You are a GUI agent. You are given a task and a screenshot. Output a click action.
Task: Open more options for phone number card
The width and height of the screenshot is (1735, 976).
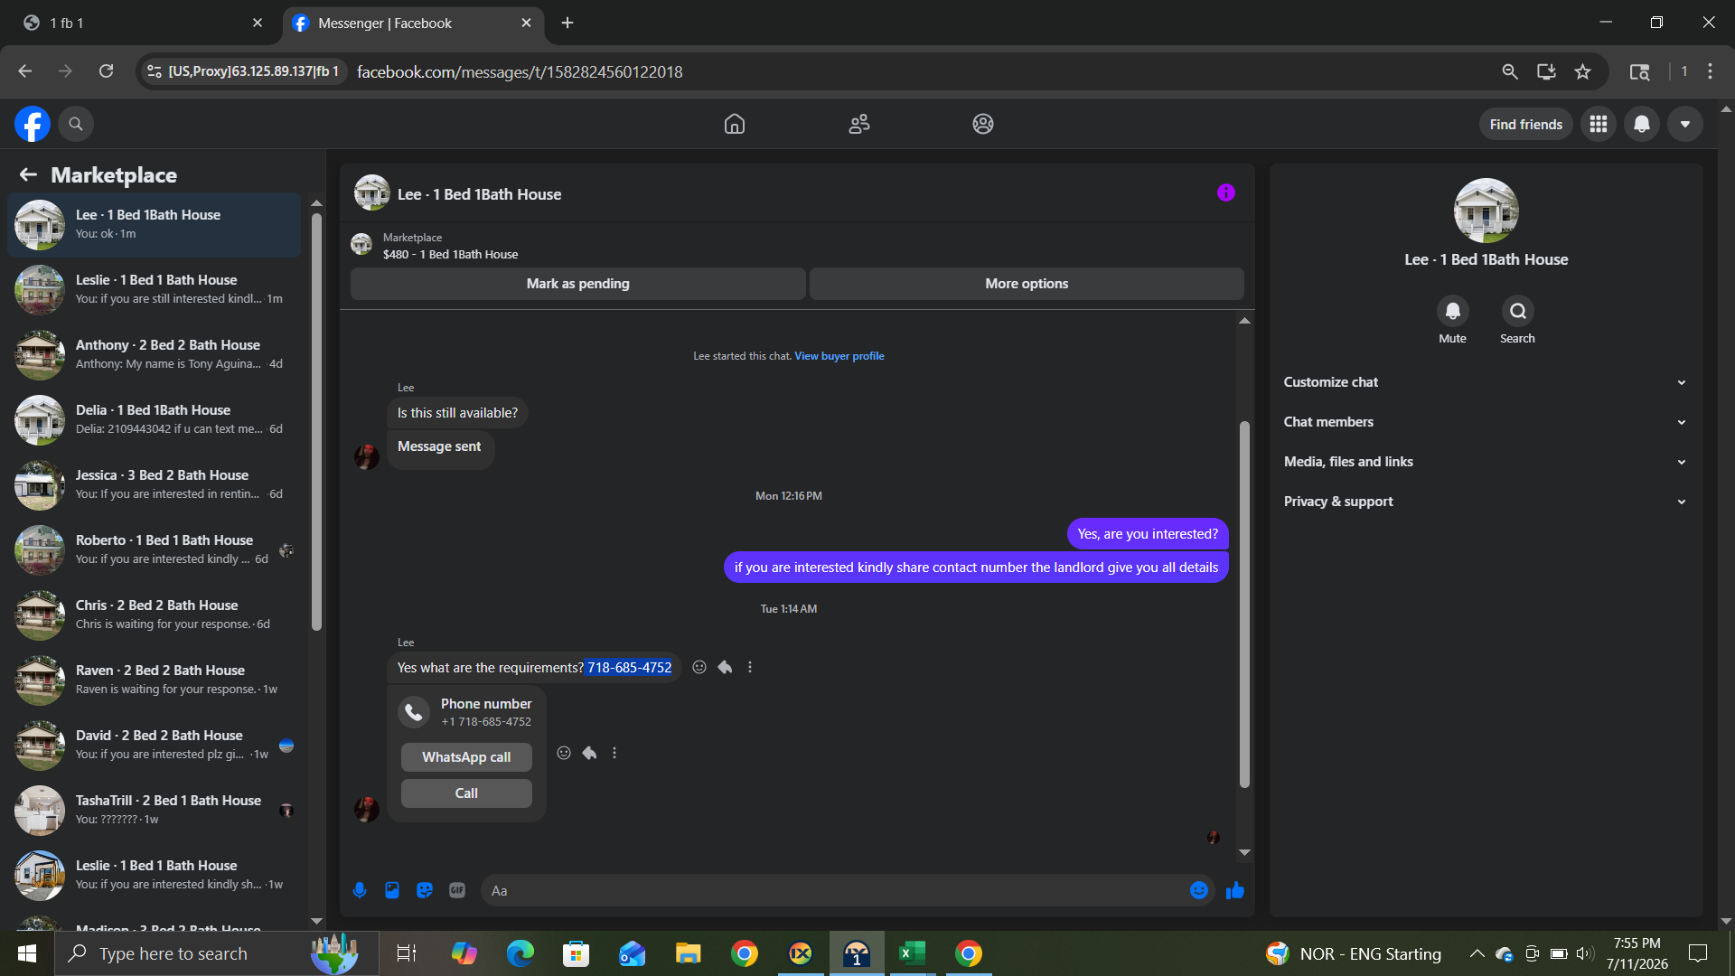[614, 753]
